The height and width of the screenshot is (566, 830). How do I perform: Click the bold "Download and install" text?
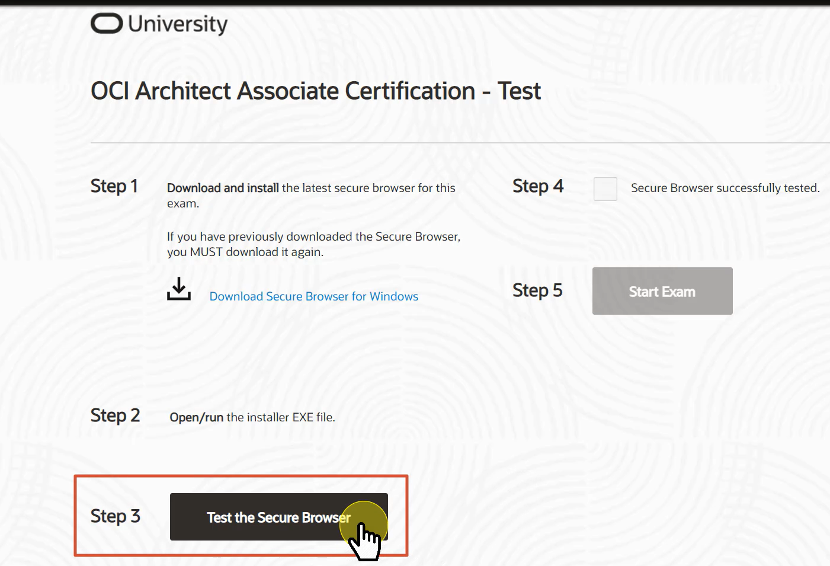click(x=223, y=188)
